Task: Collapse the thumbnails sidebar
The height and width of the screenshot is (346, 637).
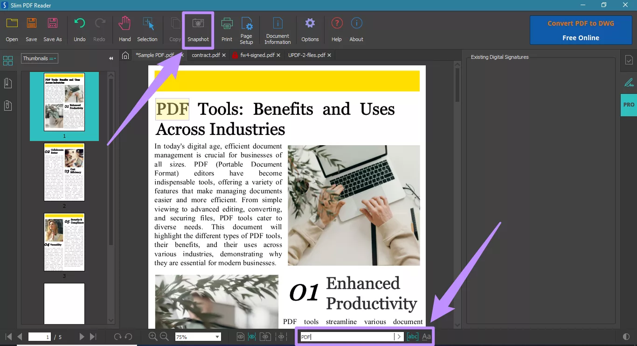Action: tap(111, 58)
